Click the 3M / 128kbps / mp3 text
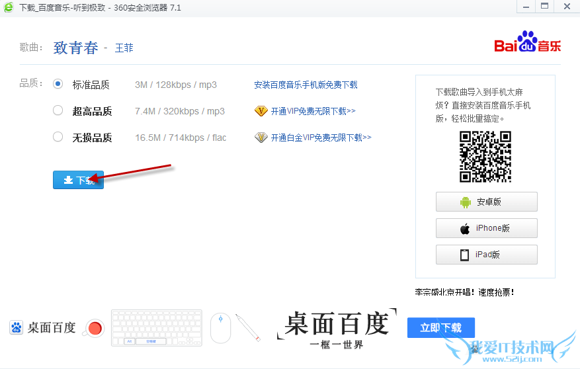The height and width of the screenshot is (369, 580). click(176, 85)
